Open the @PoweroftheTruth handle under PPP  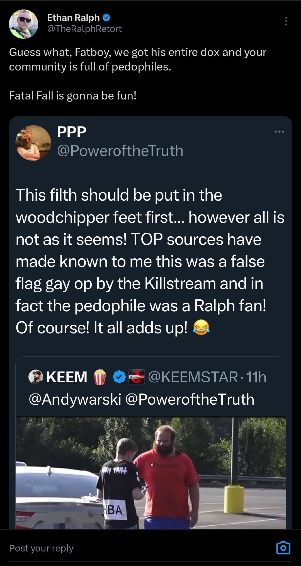point(120,151)
